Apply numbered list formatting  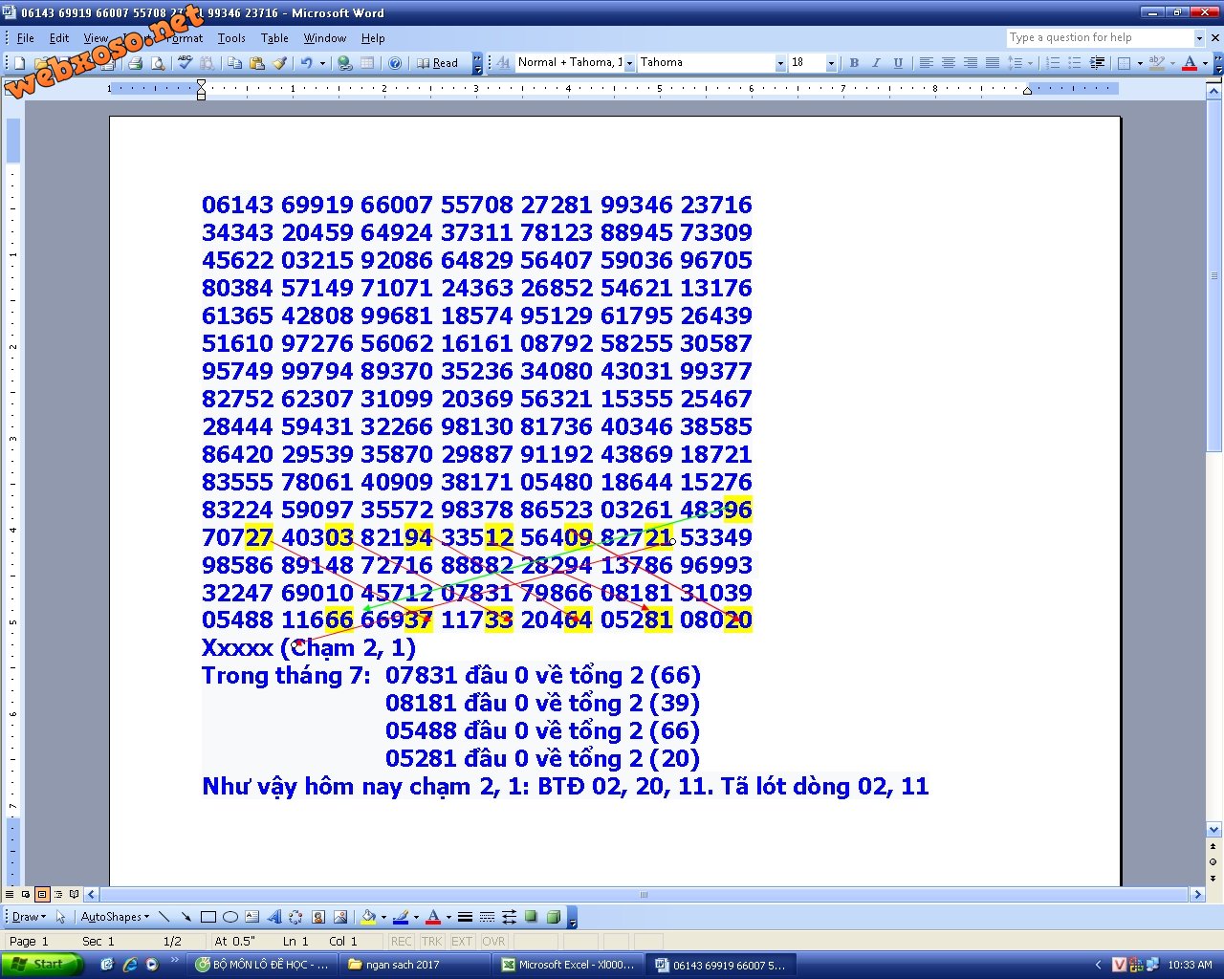coord(1052,63)
